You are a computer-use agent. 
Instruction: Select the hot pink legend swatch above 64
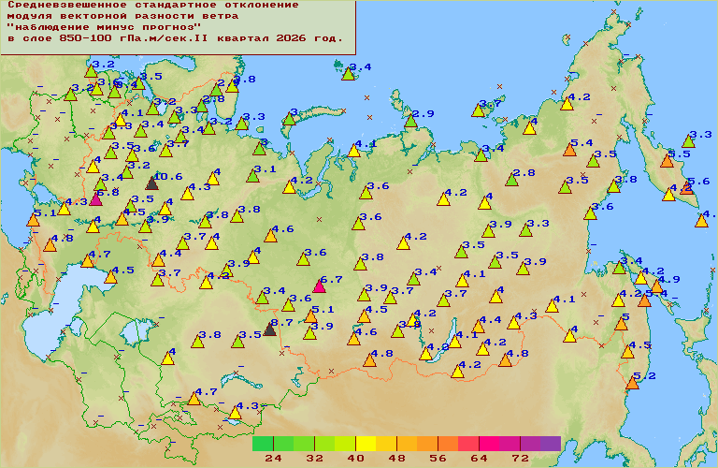tap(489, 444)
